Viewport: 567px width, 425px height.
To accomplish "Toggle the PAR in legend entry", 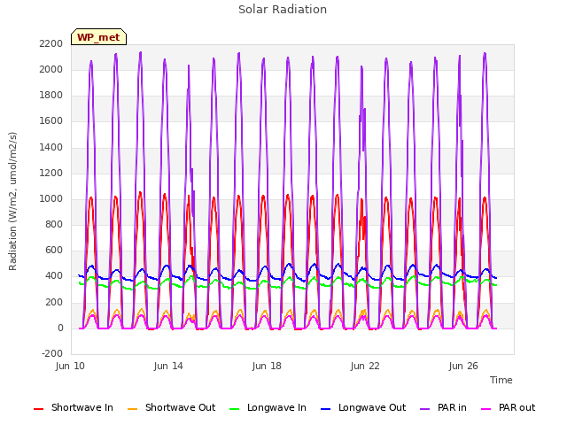I will click(443, 407).
